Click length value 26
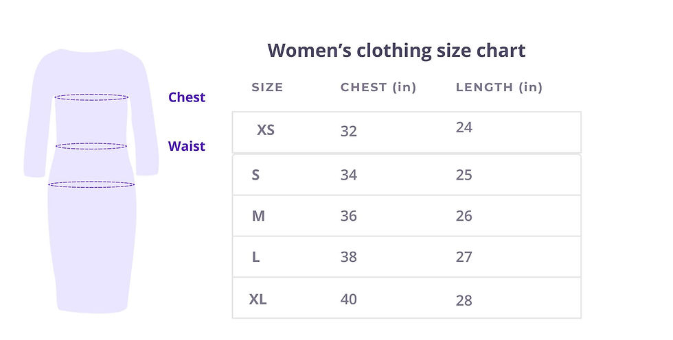 click(464, 216)
